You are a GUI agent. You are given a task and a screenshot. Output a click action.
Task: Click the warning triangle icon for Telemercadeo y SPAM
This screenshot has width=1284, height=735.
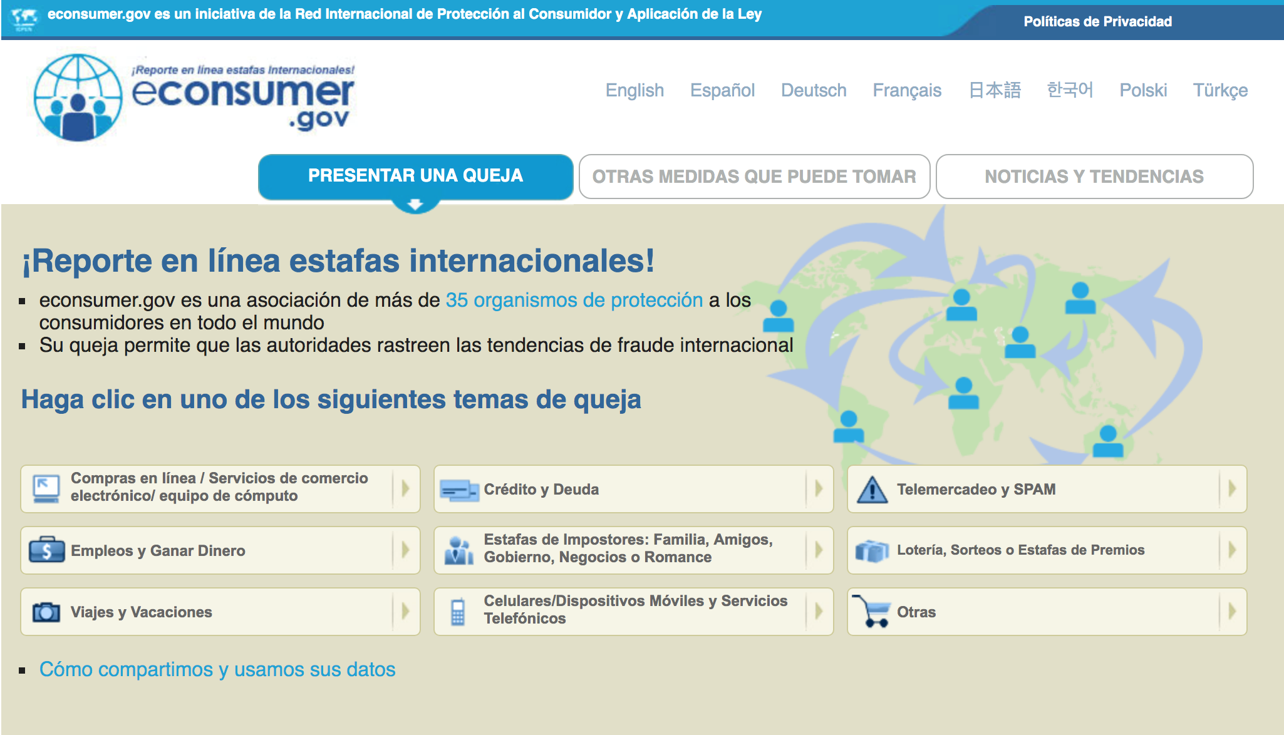tap(872, 490)
